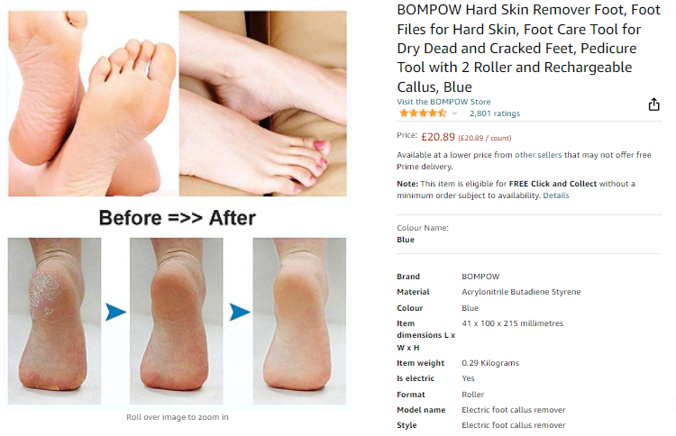The width and height of the screenshot is (676, 436).
Task: Click the smooth heel after photo
Action: 299,321
